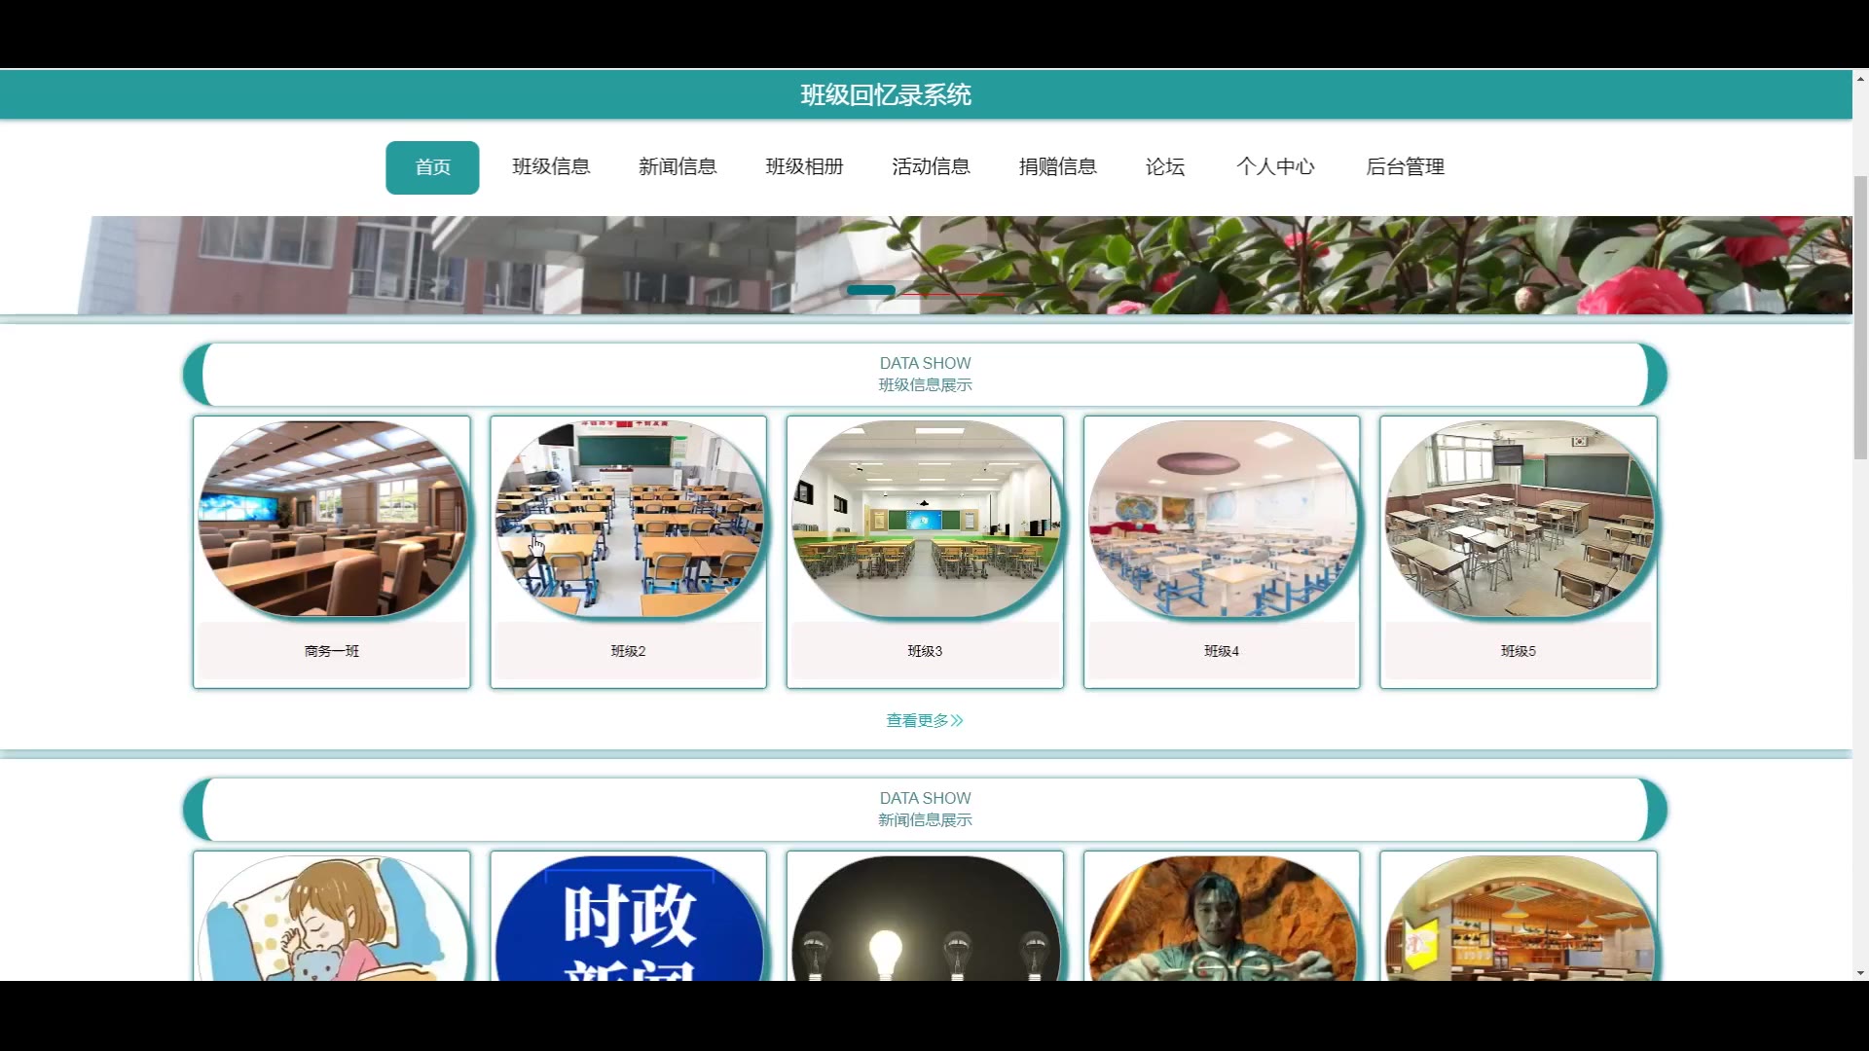
Task: Open the sleeping girl news thumbnail
Action: (x=332, y=918)
